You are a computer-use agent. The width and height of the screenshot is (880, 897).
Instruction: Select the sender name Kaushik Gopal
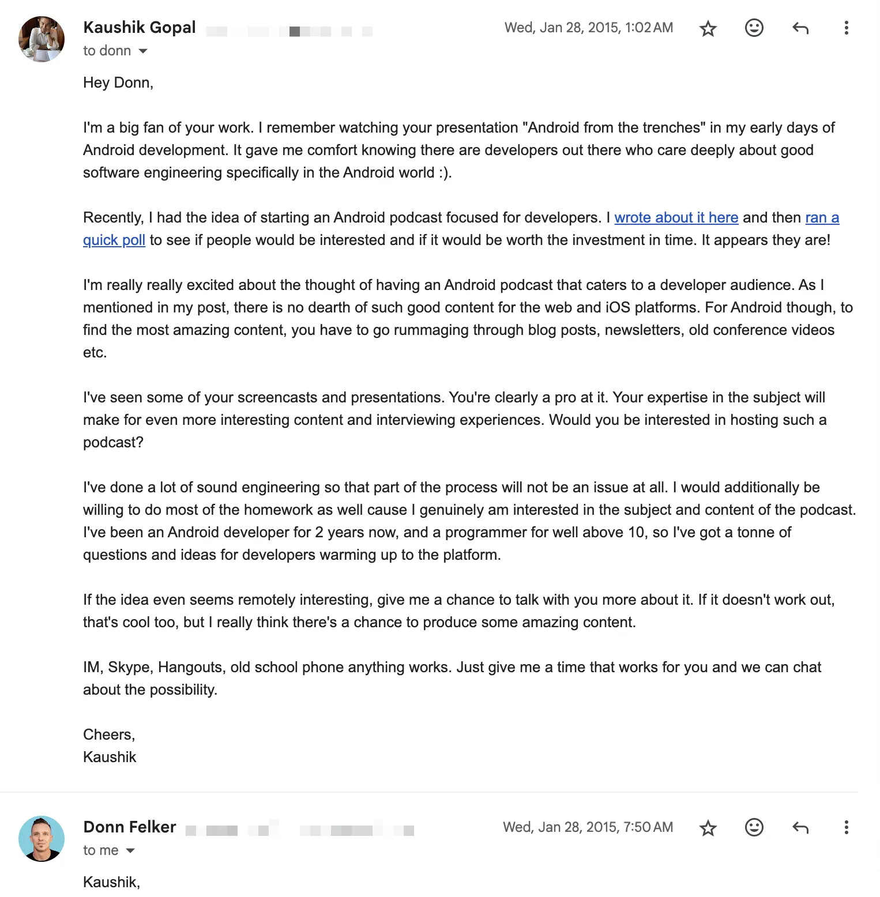click(140, 27)
